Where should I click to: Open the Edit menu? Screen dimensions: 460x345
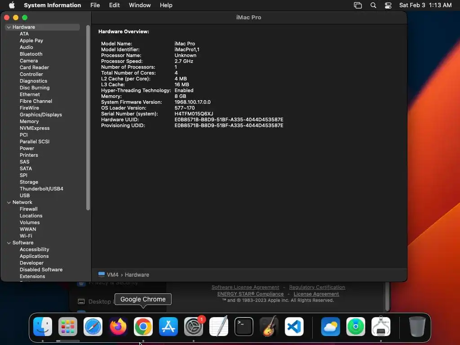pyautogui.click(x=115, y=5)
